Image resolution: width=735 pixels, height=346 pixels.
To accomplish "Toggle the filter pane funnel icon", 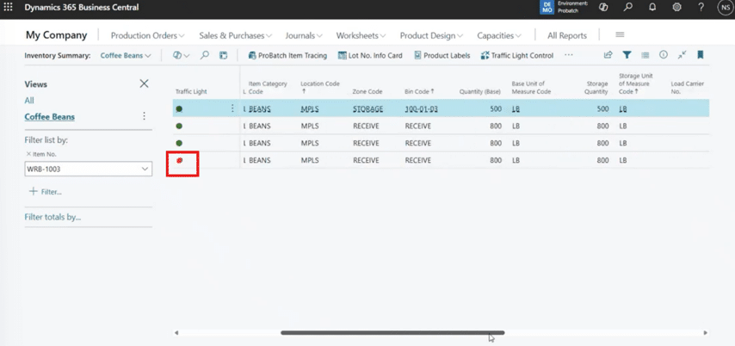I will tap(627, 55).
